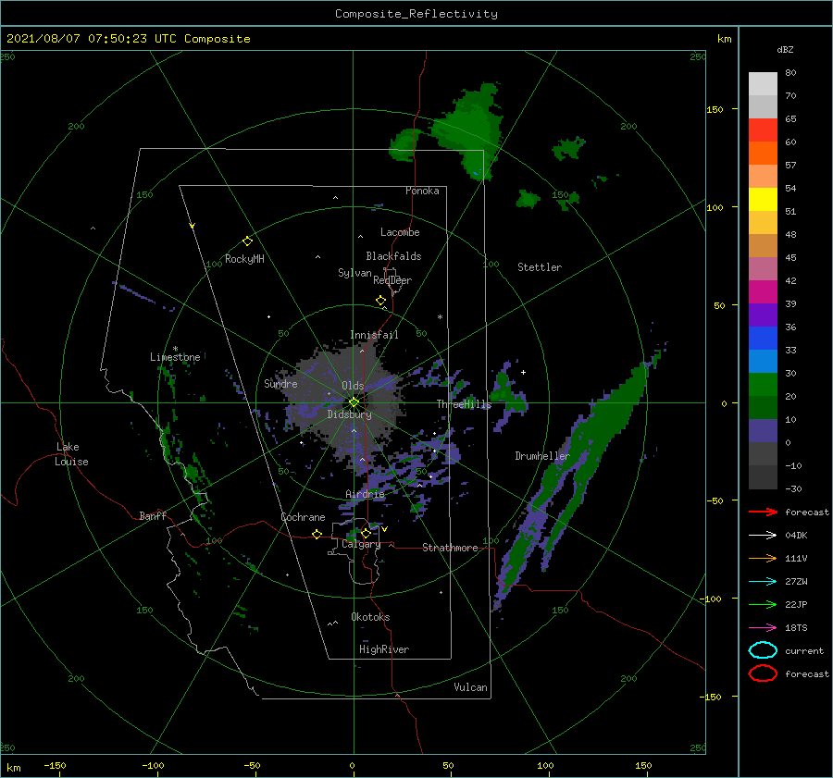Viewport: 833px width, 778px height.
Task: Click the dBZ legend heading
Action: point(785,49)
